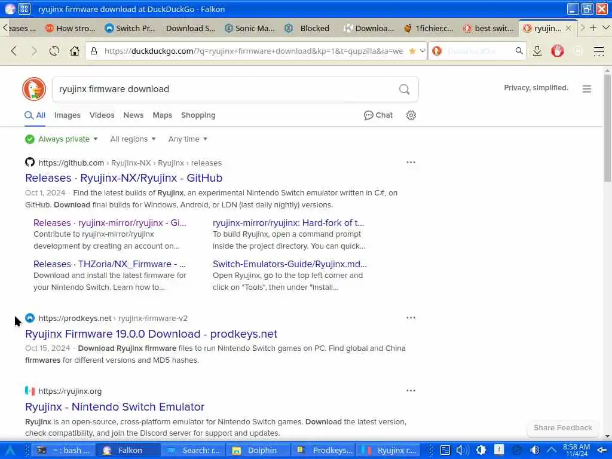Screen dimensions: 612x459
Task: Click the Share Feedback button
Action: tap(563, 428)
